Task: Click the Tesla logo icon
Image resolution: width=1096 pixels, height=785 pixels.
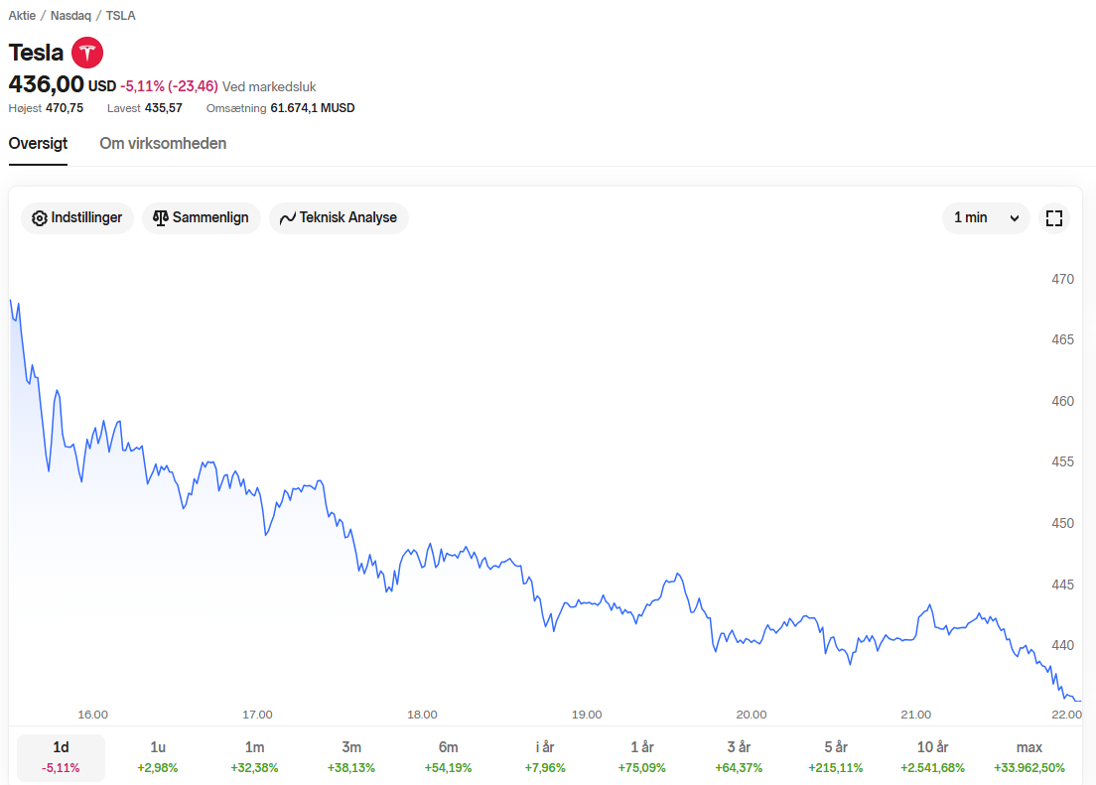Action: (87, 53)
